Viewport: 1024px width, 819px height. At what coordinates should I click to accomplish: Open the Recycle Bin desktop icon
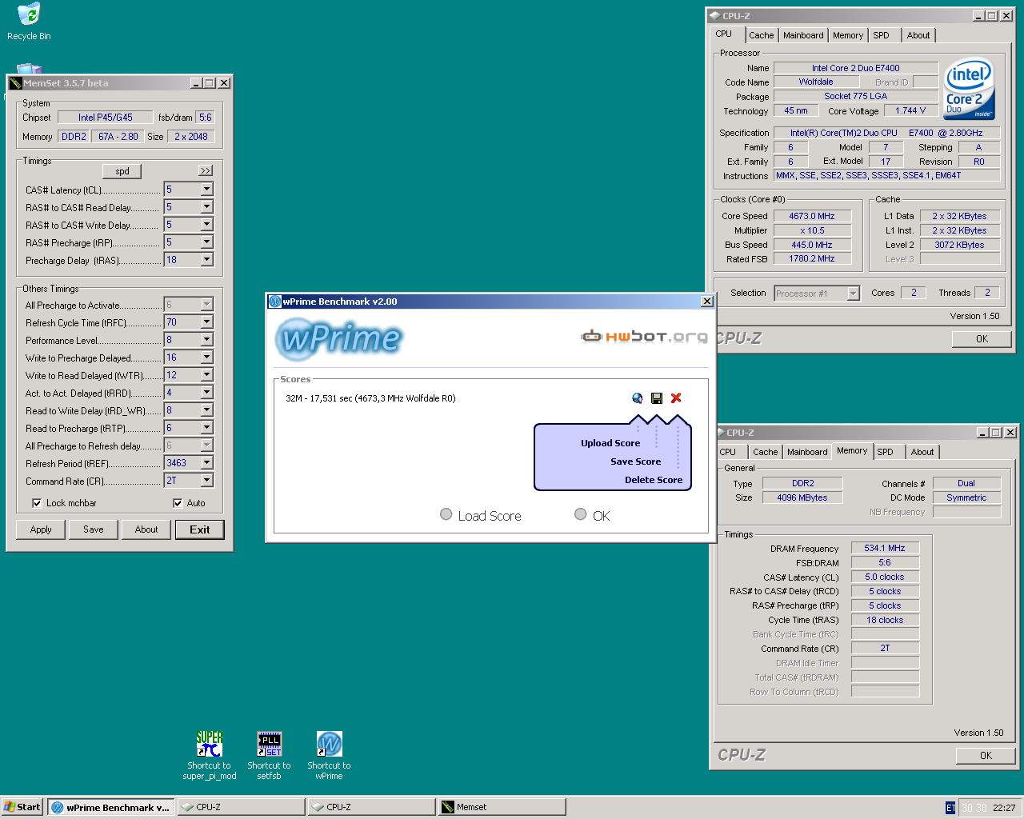pos(28,22)
